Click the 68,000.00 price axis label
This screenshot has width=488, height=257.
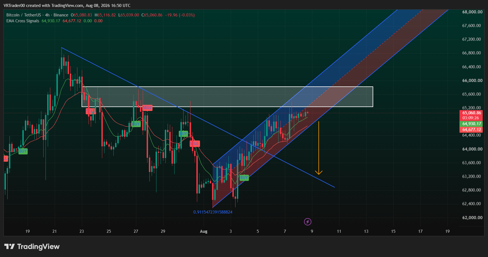pyautogui.click(x=472, y=12)
